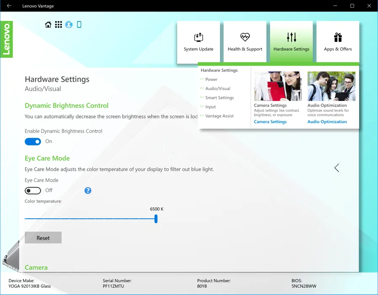Open Vantage Assist menu entry
This screenshot has width=378, height=295.
[x=220, y=116]
